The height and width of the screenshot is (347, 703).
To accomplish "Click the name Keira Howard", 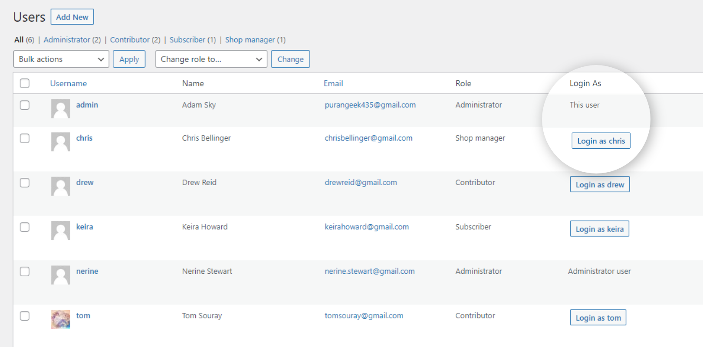I will pyautogui.click(x=205, y=227).
